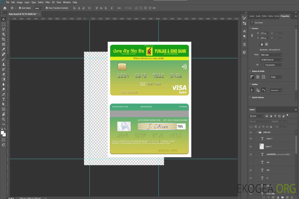Open the Image menu
Screen dimensions: 299x199
pos(19,2)
